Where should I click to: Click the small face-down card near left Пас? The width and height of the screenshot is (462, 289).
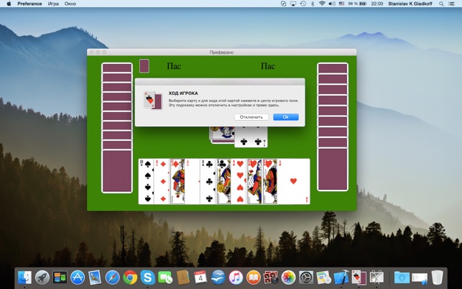[144, 66]
